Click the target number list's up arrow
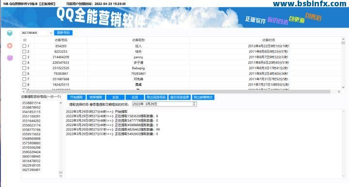The height and width of the screenshot is (187, 349). [61, 103]
